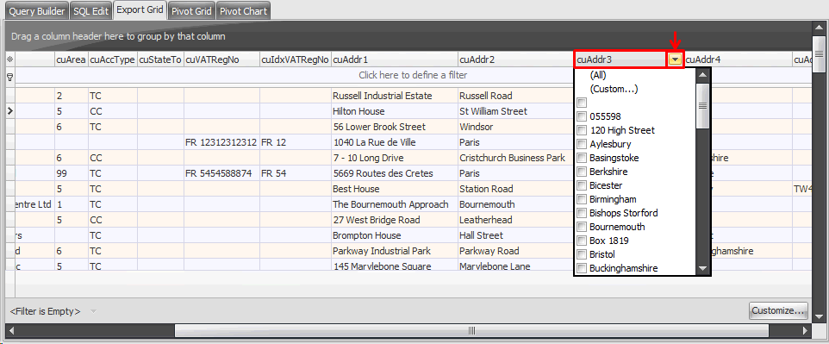Switch to the SQL Edit tab
The width and height of the screenshot is (829, 344).
[91, 11]
